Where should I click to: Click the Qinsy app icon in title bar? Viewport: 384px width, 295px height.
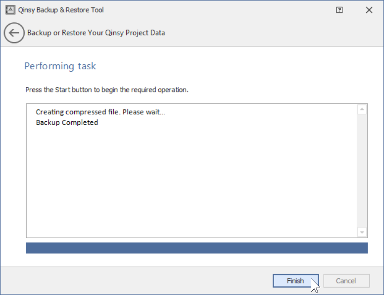click(x=9, y=10)
